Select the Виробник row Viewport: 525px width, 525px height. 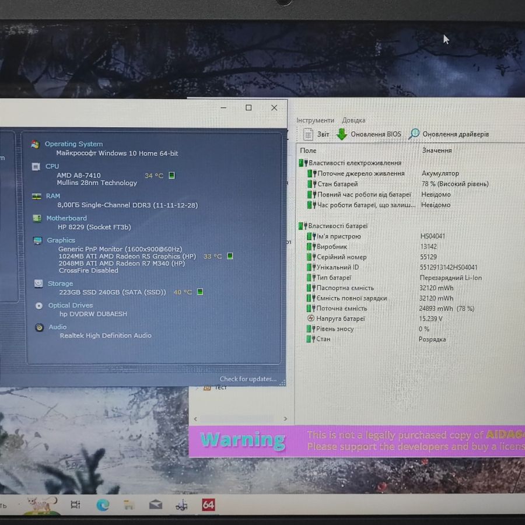coord(372,246)
